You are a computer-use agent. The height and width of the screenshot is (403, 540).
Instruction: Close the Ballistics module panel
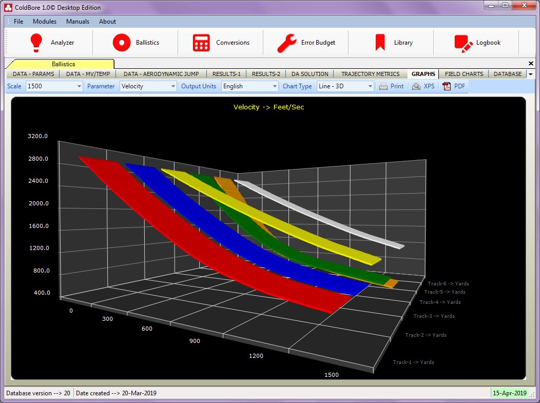[x=531, y=63]
